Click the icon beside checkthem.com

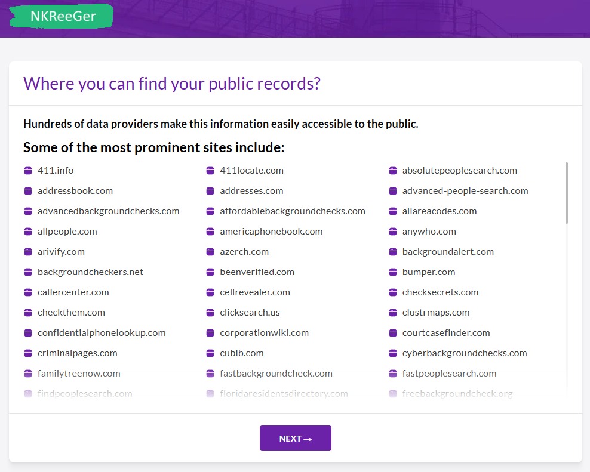point(28,313)
